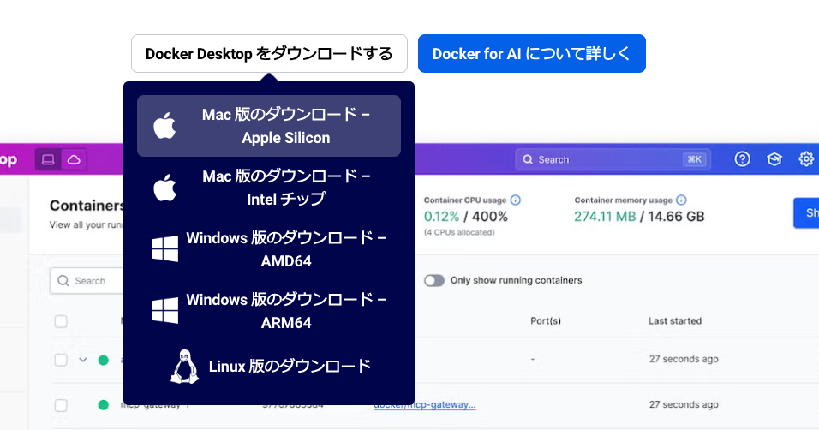Toggle Only show running containers switch
Image resolution: width=819 pixels, height=430 pixels.
point(434,280)
